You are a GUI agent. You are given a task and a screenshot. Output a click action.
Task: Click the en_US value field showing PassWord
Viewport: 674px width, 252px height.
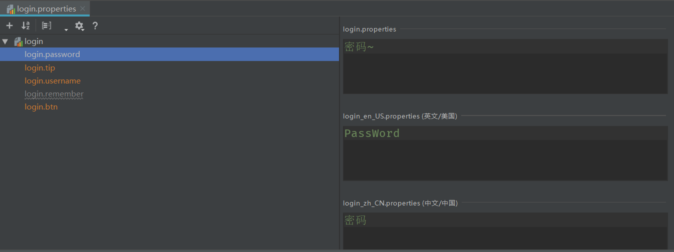505,153
